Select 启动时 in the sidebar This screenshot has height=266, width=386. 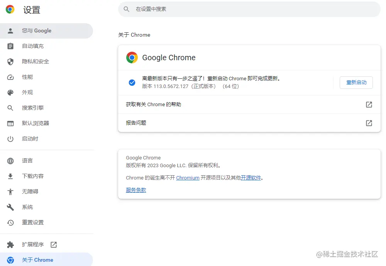[x=30, y=139]
